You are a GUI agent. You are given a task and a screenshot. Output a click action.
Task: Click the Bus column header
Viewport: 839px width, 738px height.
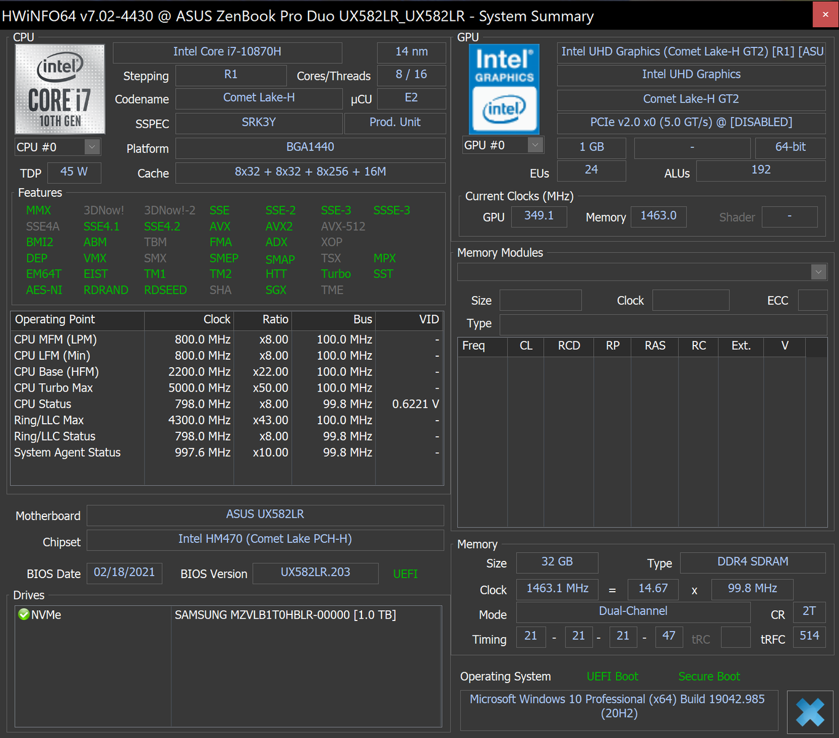[x=333, y=320]
